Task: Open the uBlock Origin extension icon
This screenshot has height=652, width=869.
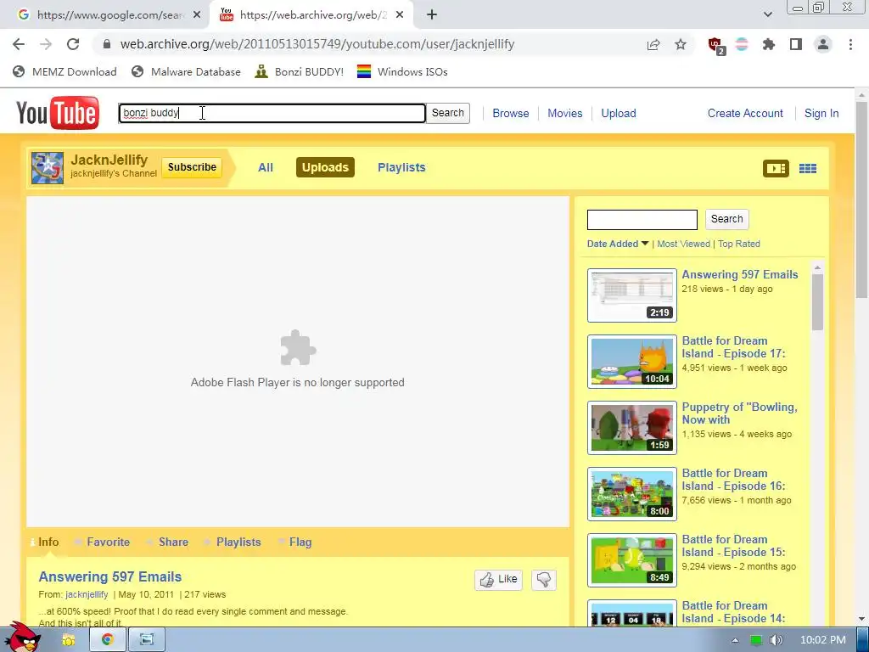Action: point(715,45)
